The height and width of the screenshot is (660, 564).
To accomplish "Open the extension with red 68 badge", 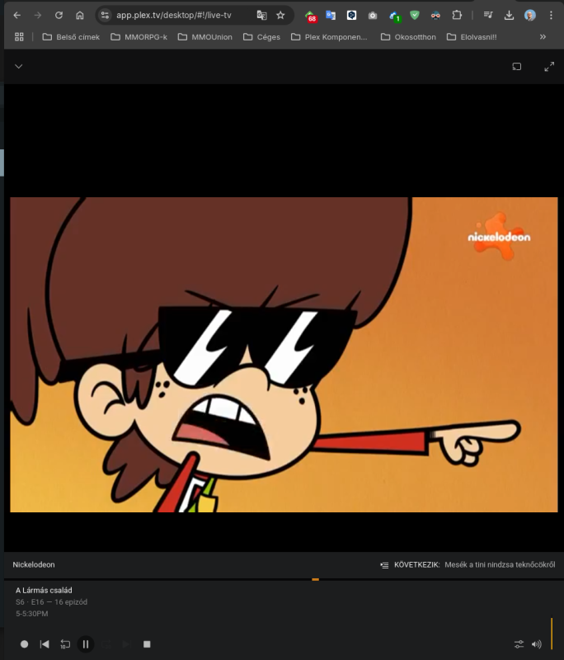I will tap(310, 16).
